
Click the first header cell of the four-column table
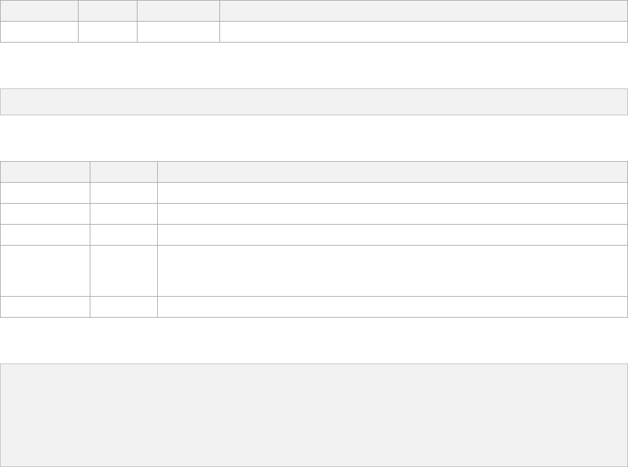pyautogui.click(x=39, y=10)
